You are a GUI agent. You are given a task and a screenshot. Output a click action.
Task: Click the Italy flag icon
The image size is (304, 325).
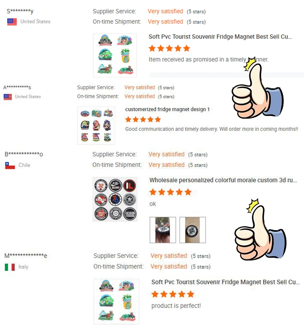point(10,267)
